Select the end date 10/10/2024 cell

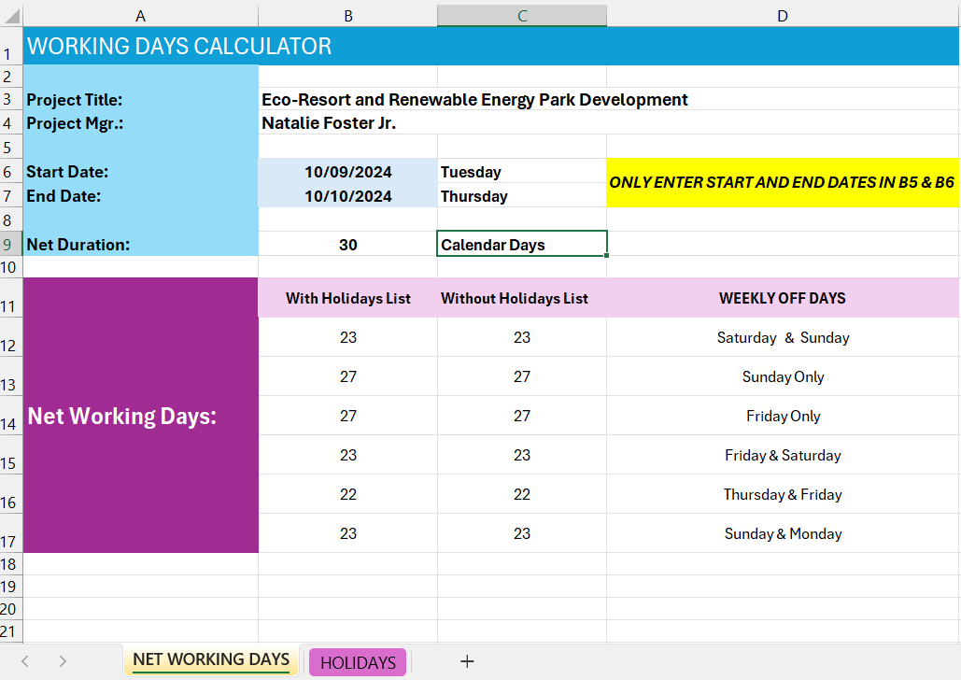coord(348,195)
